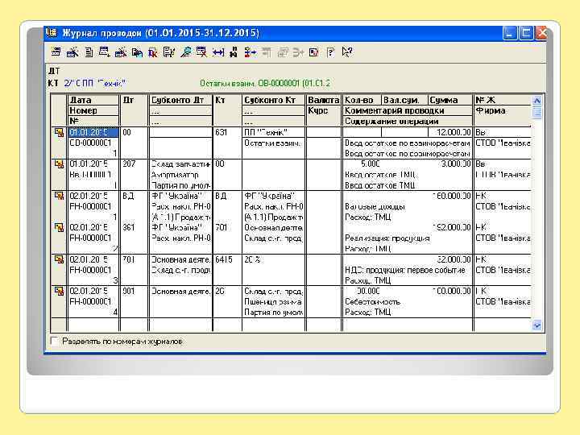Click the row icon of the 160.000.00 entry

[x=59, y=196]
